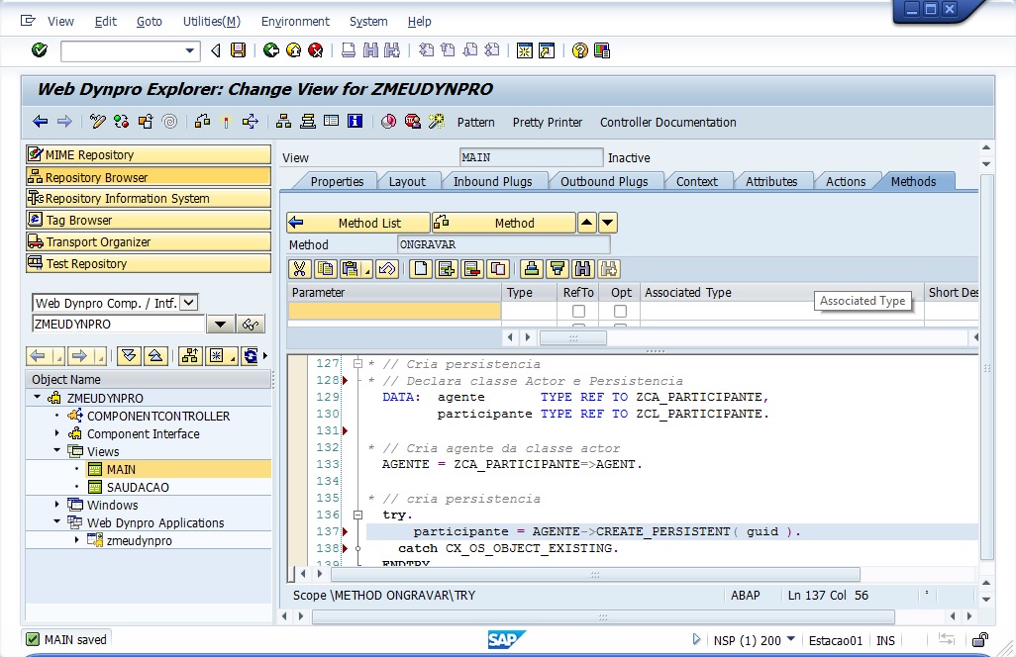Open the Utilities(M) menu

[211, 21]
